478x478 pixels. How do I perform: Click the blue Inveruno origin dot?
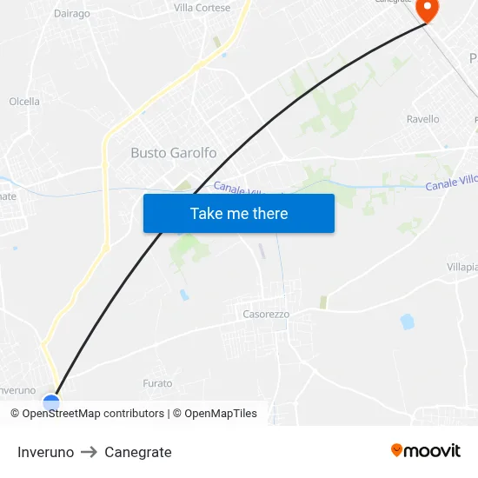(x=51, y=402)
